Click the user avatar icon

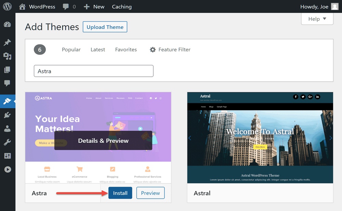[334, 7]
